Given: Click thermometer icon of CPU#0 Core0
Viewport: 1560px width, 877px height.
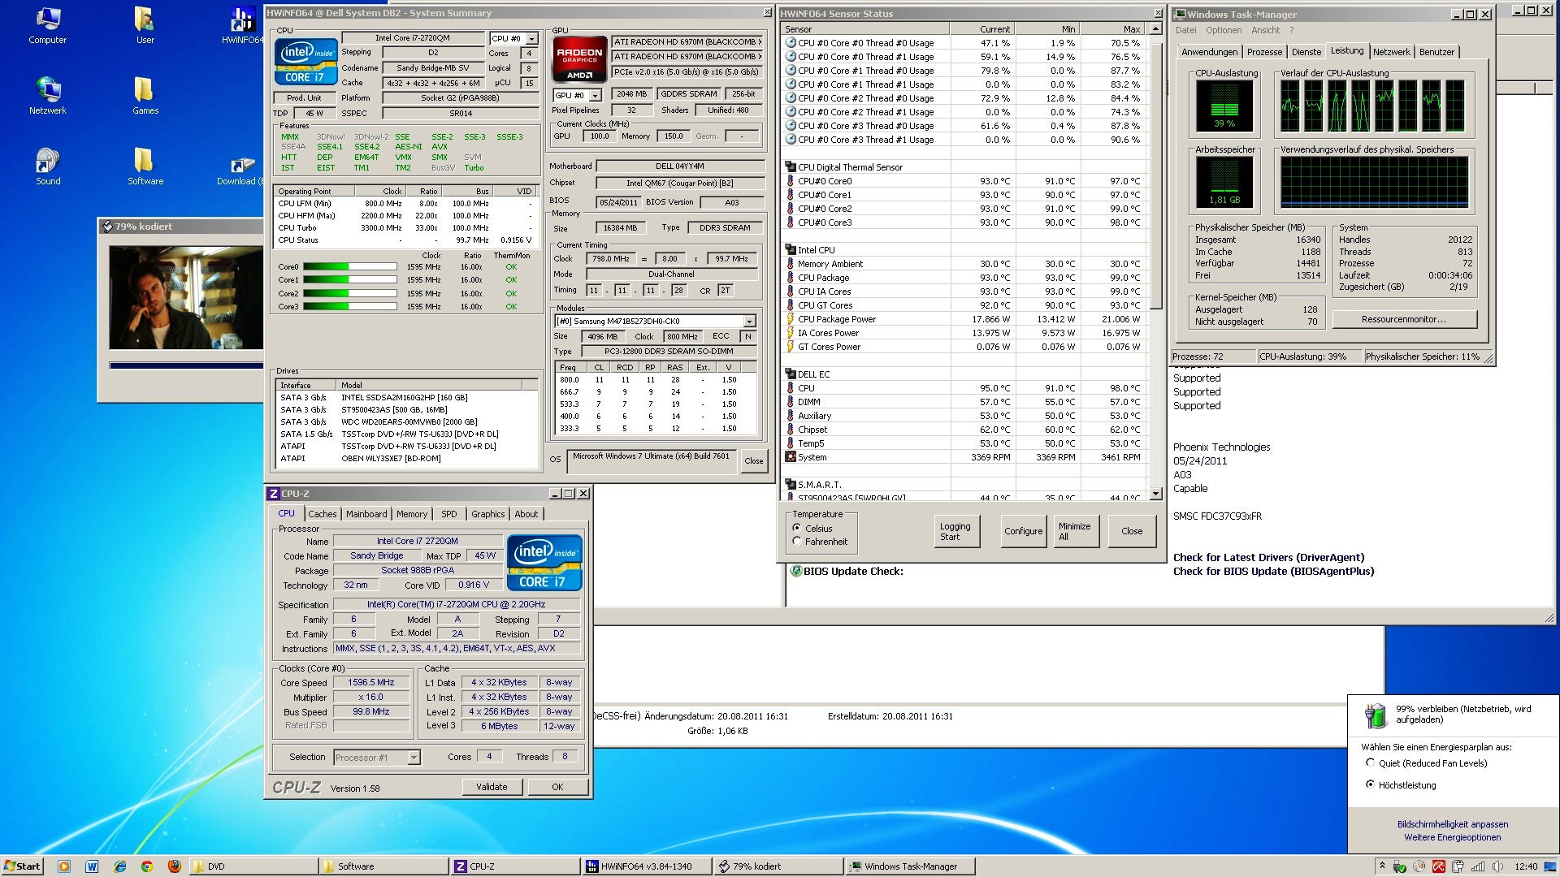Looking at the screenshot, I should coord(790,181).
